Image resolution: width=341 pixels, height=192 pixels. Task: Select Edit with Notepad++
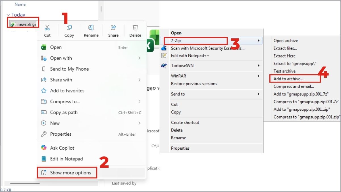point(190,56)
